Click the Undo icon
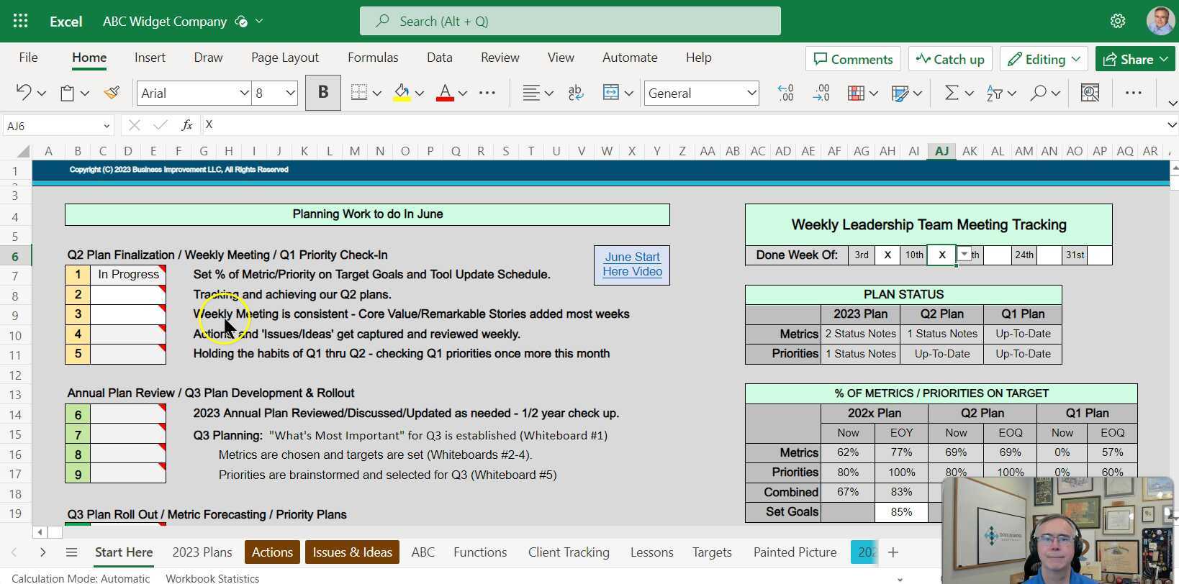The image size is (1179, 584). point(24,93)
